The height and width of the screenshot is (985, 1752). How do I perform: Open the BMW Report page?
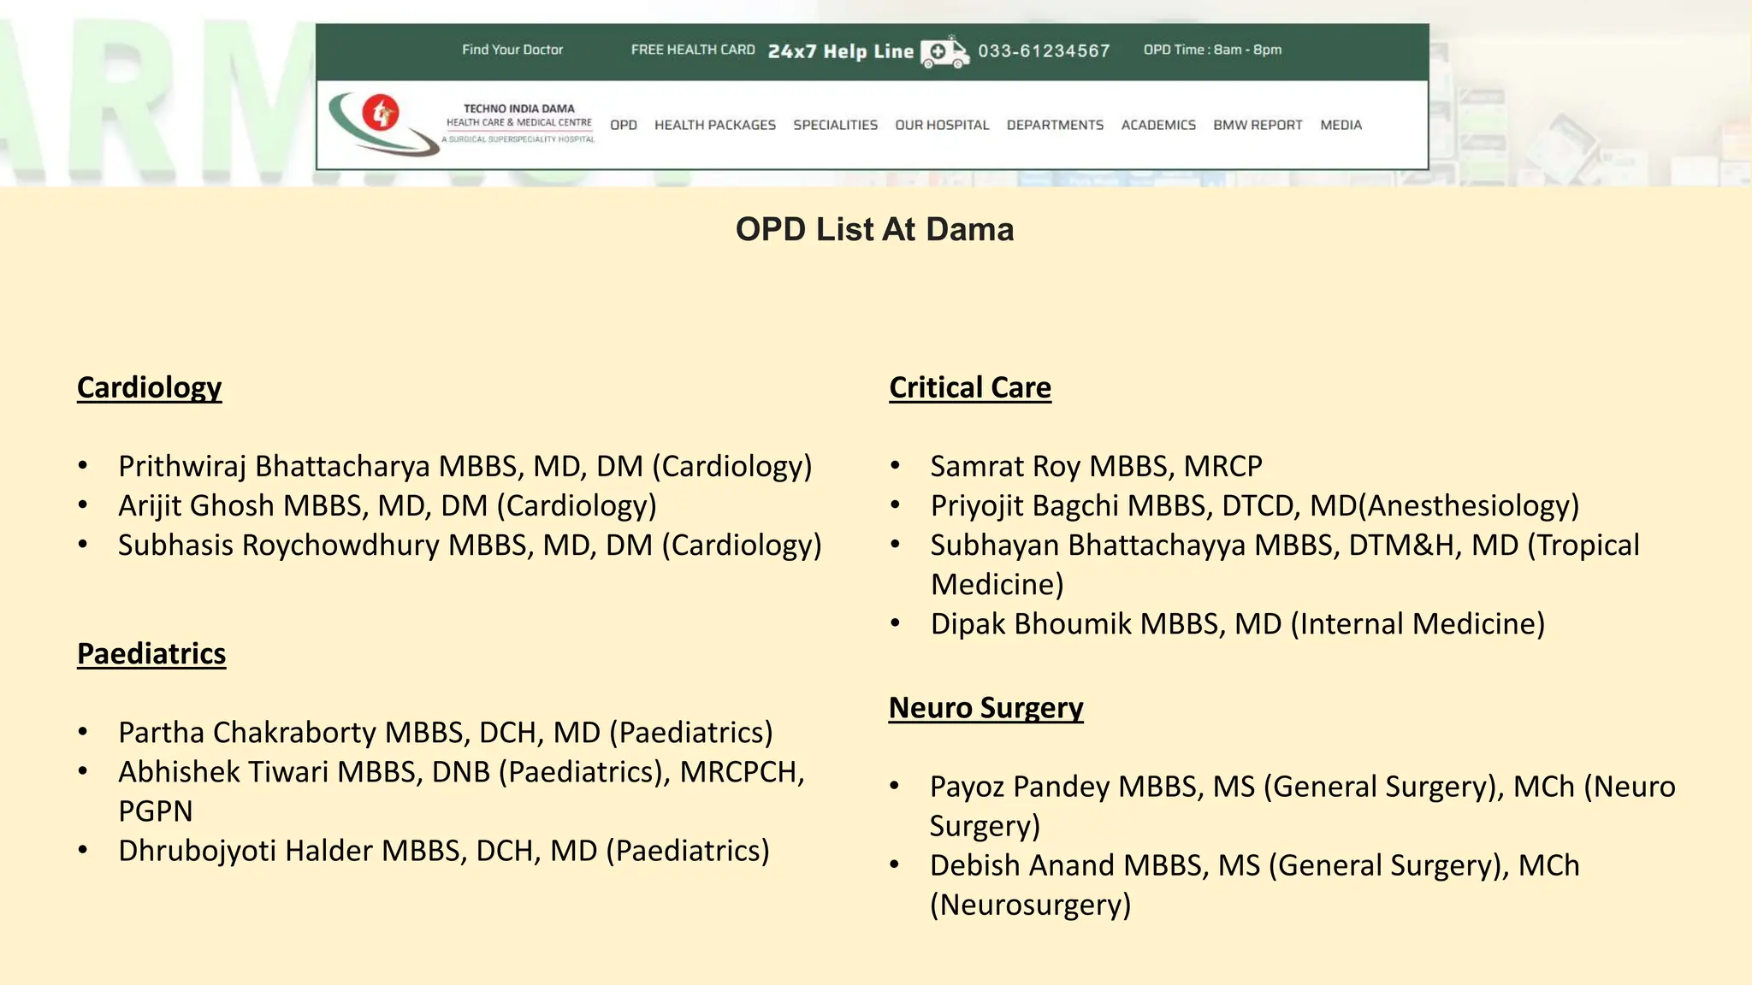point(1258,125)
